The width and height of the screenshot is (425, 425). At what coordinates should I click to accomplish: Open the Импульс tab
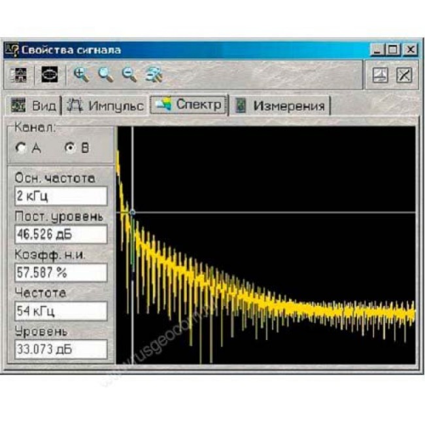[x=105, y=106]
